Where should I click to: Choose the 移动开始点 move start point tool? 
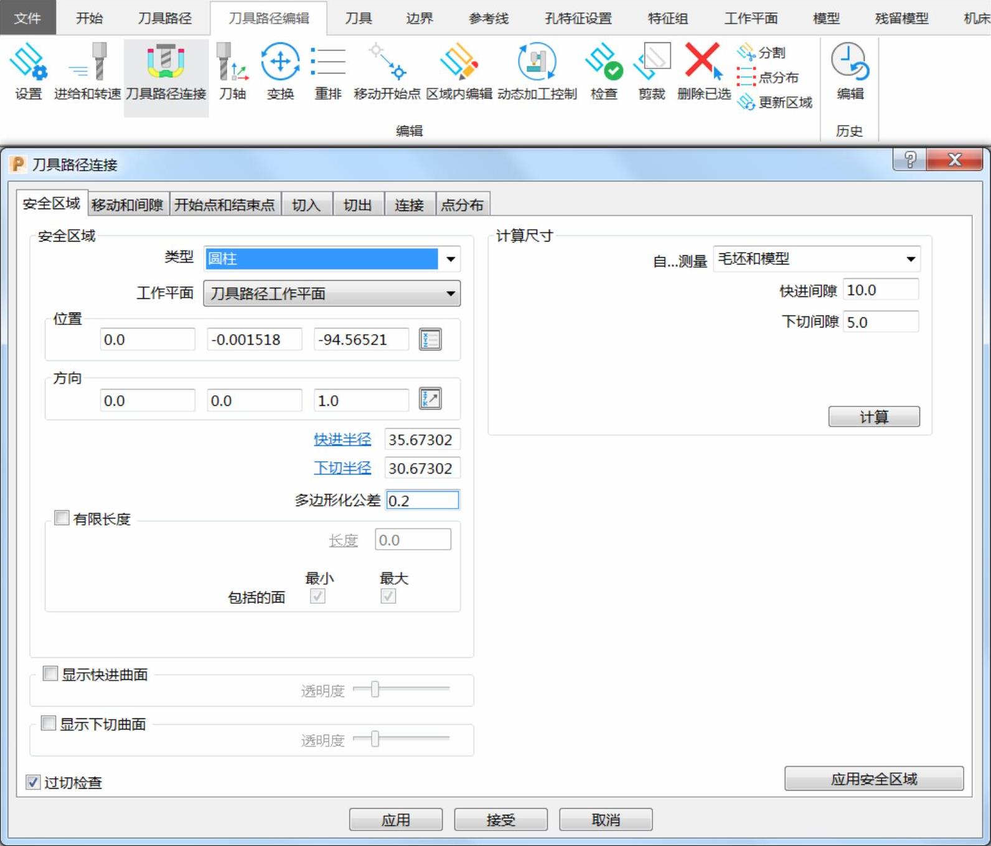387,72
